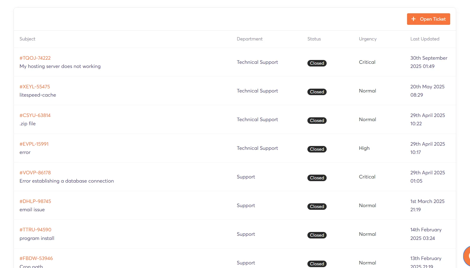
Task: Open ticket #CSYU-63814
Action: 35,116
